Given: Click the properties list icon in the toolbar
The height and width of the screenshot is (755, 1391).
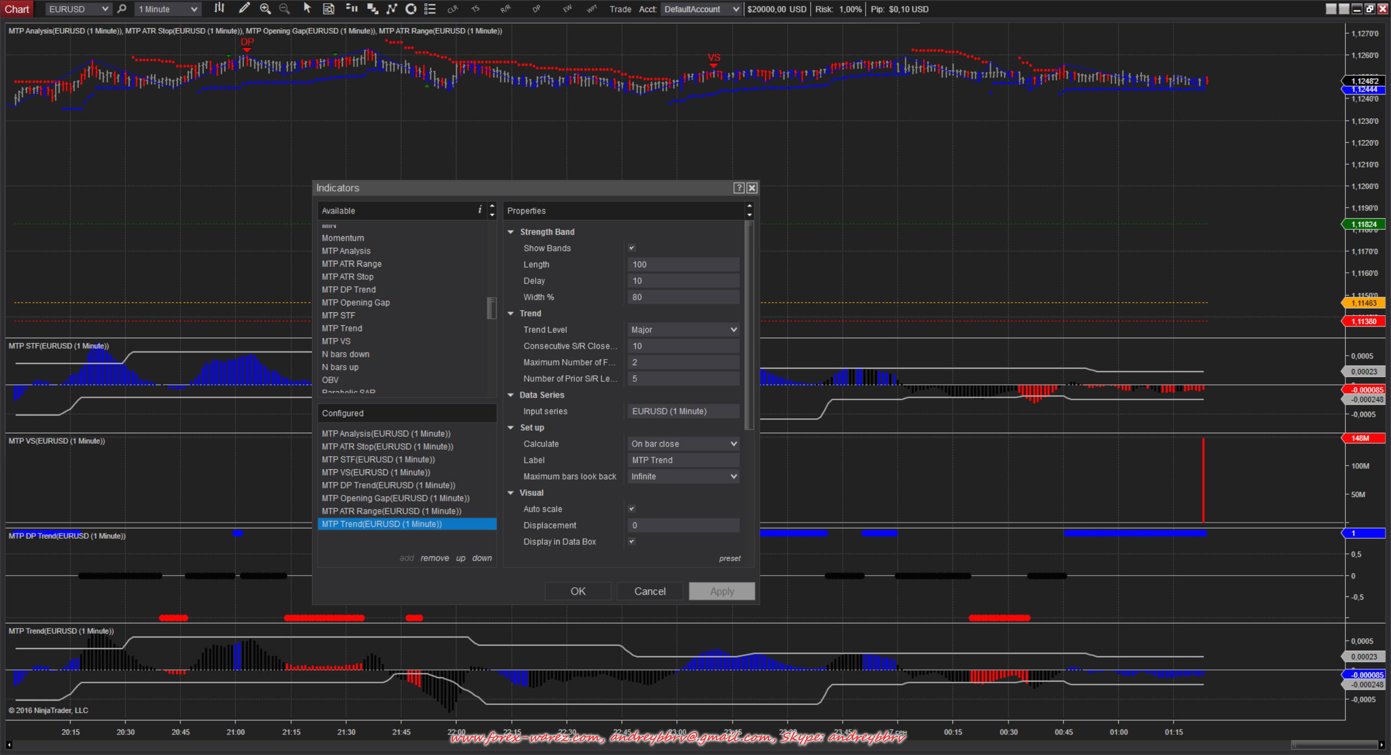Looking at the screenshot, I should click(430, 9).
